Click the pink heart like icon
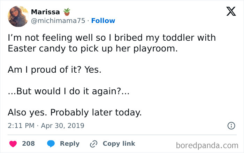 [13, 144]
